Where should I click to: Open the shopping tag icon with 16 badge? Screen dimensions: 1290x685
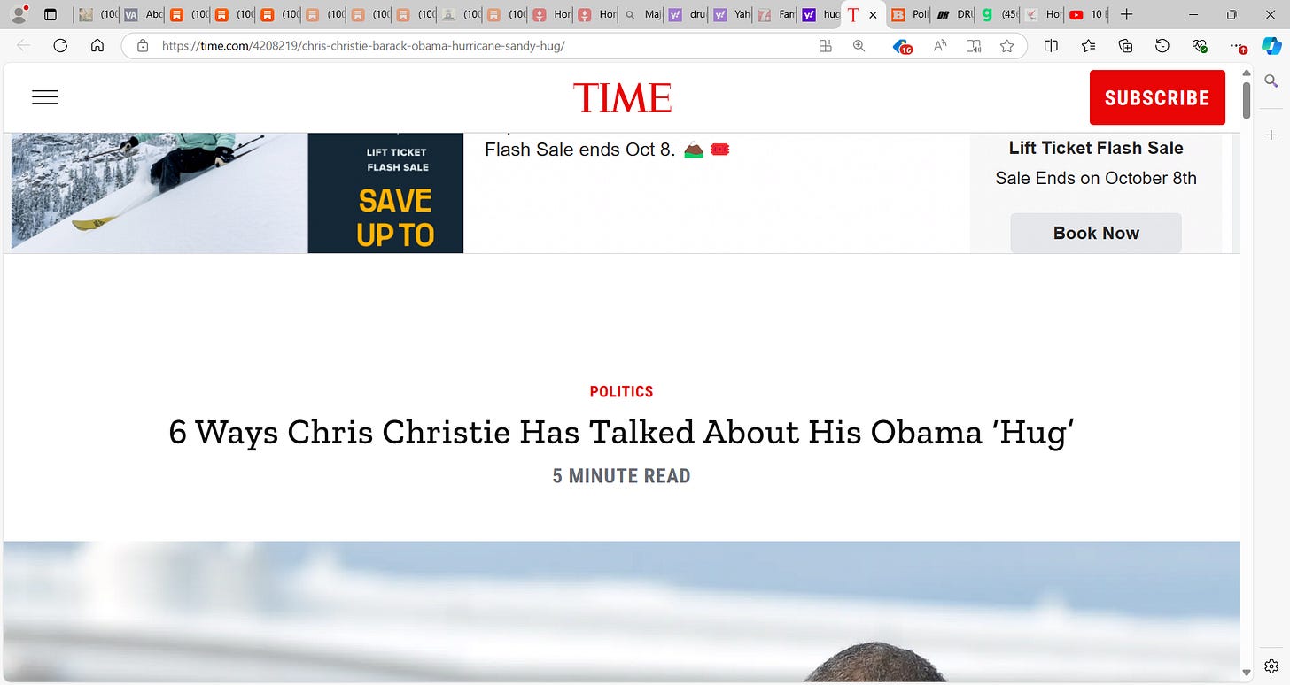point(902,46)
